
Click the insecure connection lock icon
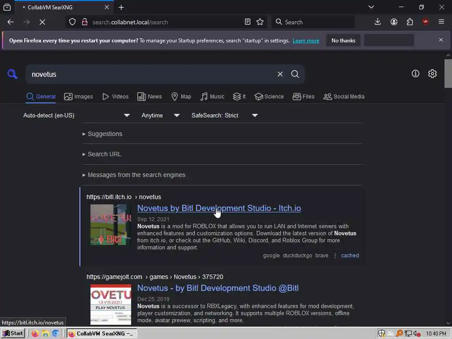(x=85, y=22)
